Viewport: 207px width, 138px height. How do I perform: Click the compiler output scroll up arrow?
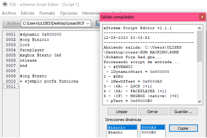(x=199, y=28)
